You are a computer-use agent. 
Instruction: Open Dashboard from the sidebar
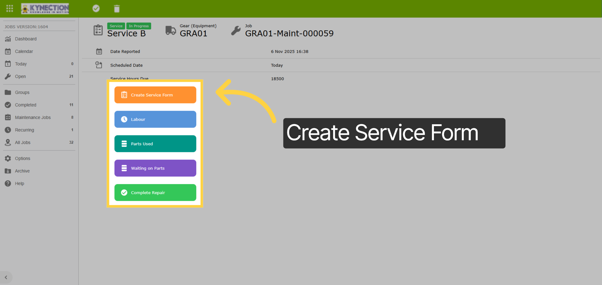tap(39, 39)
